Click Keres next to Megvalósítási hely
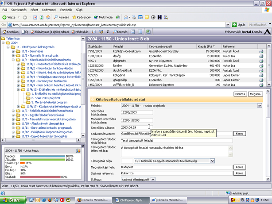 (x=239, y=167)
